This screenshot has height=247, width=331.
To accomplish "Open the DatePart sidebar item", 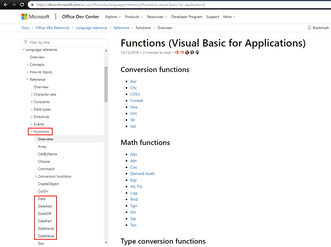I will click(x=45, y=221).
